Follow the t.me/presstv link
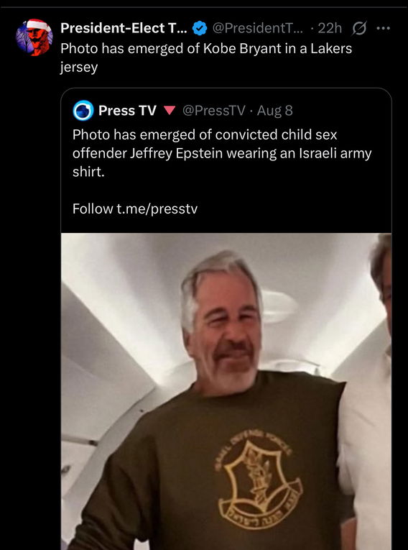 point(157,209)
